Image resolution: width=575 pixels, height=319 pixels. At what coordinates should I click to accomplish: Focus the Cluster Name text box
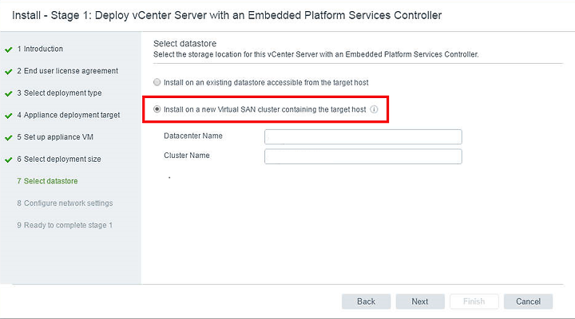click(x=363, y=156)
